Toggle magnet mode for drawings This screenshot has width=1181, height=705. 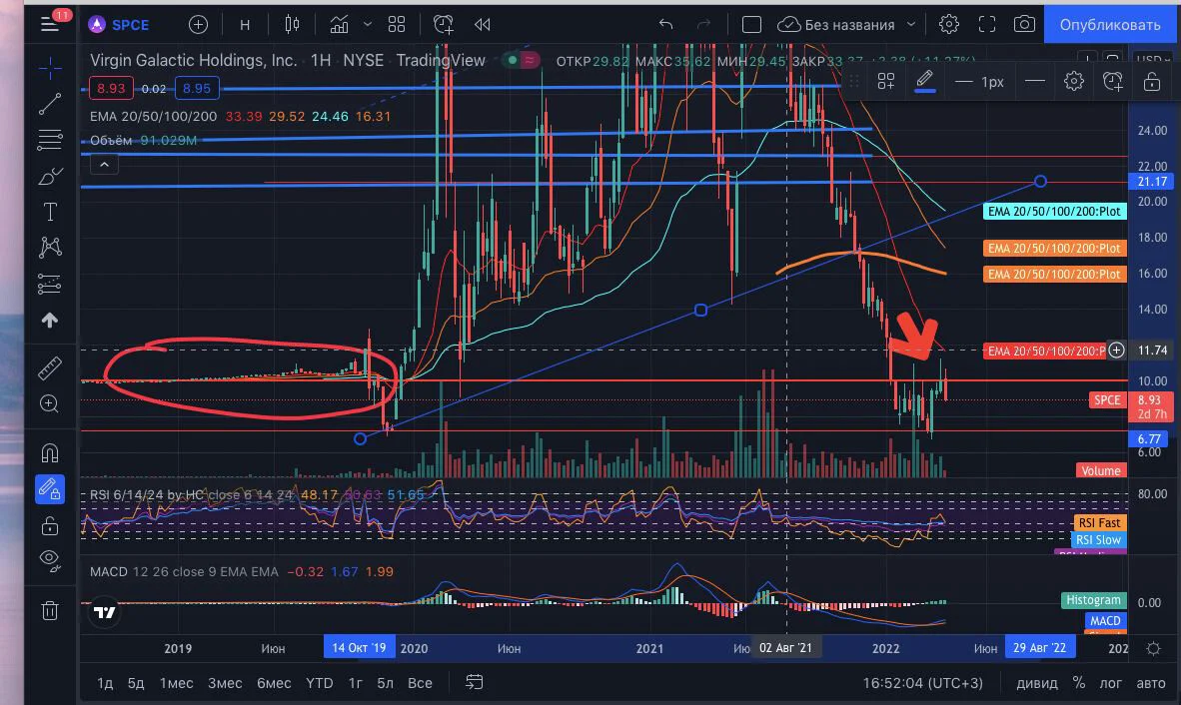(x=50, y=453)
